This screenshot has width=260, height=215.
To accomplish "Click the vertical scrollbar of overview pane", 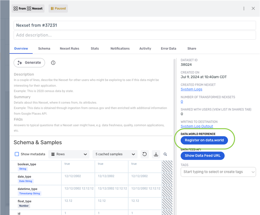I will pyautogui.click(x=174, y=137).
